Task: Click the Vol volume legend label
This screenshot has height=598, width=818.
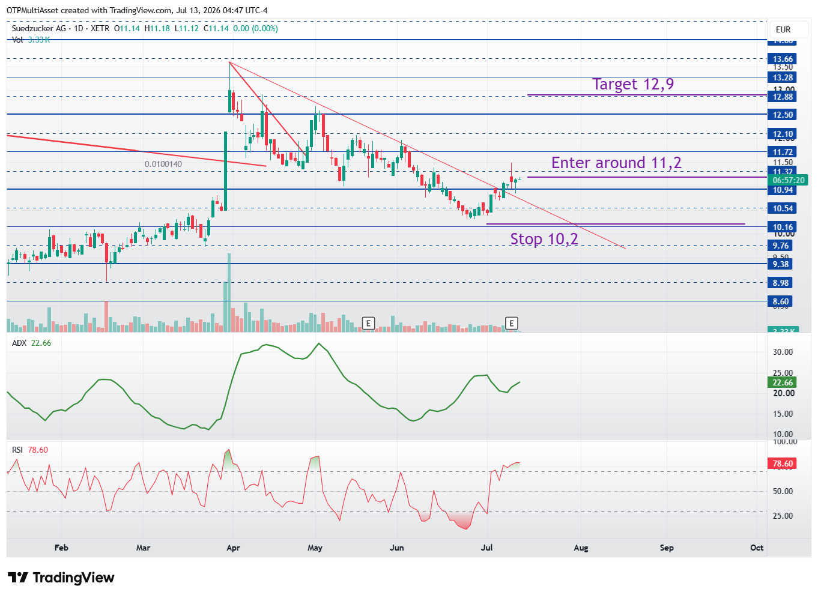Action: [x=17, y=40]
